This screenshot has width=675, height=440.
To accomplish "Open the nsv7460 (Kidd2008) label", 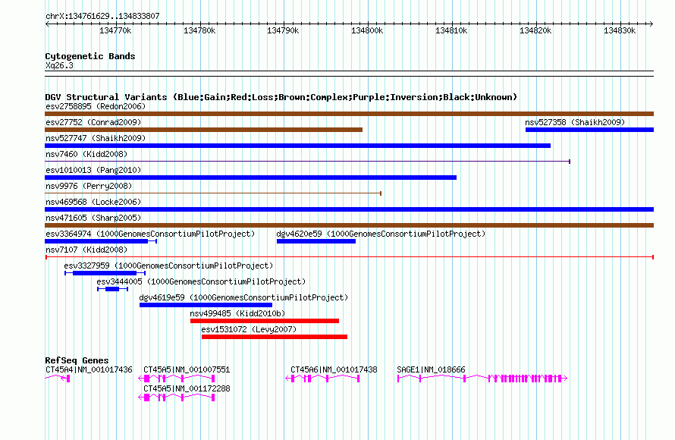I will pos(86,154).
